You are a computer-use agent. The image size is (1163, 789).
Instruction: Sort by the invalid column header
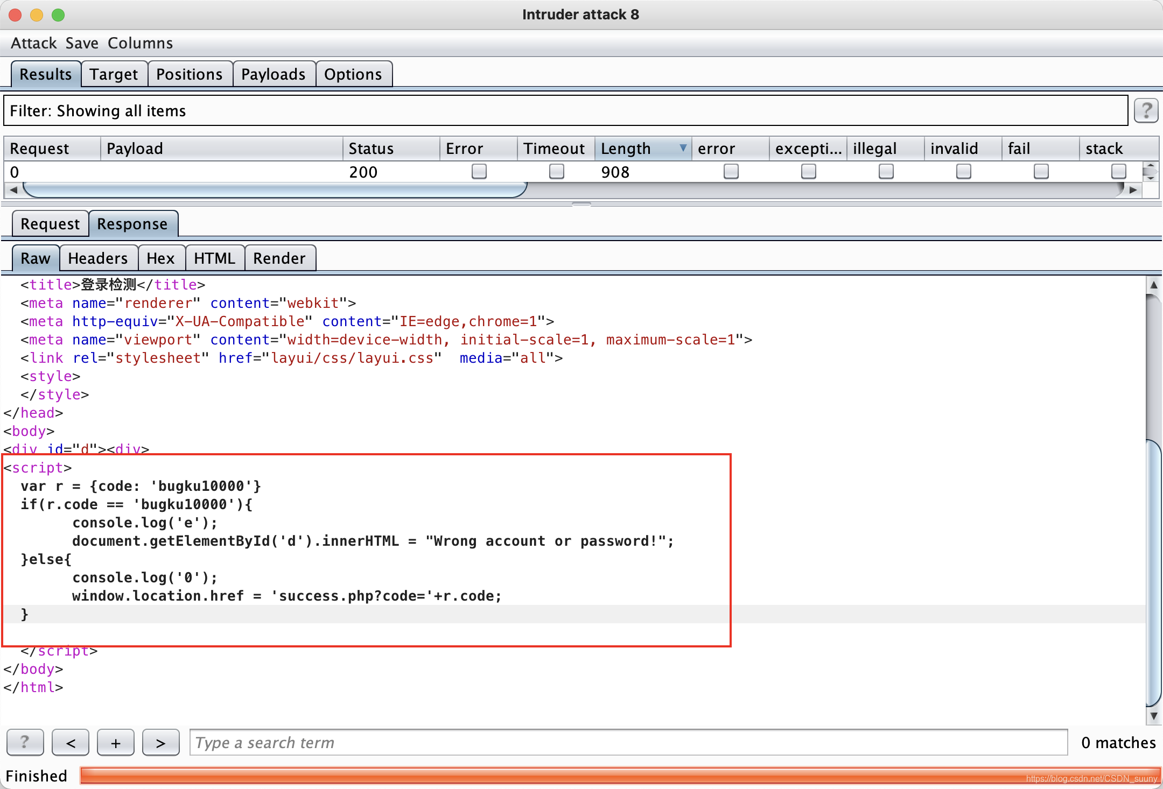coord(963,148)
